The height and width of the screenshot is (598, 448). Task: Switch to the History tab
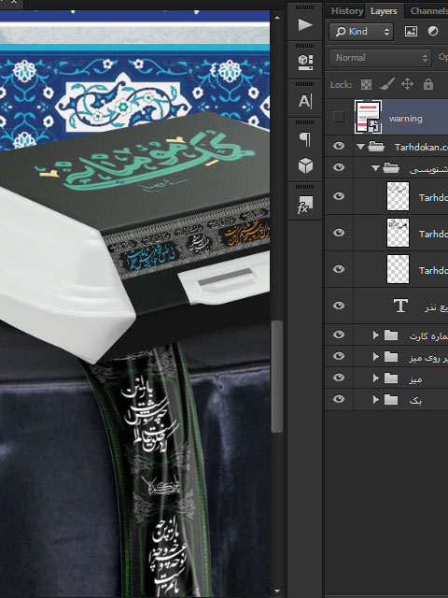coord(346,10)
